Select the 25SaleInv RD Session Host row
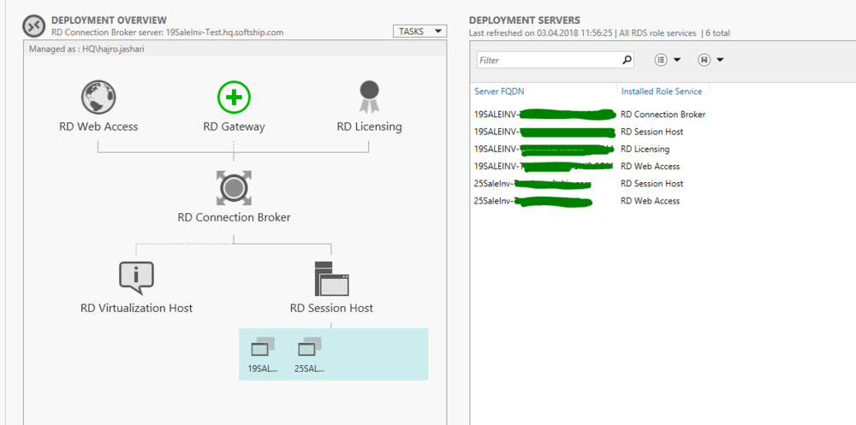Screen dimensions: 856x425 pyautogui.click(x=591, y=184)
